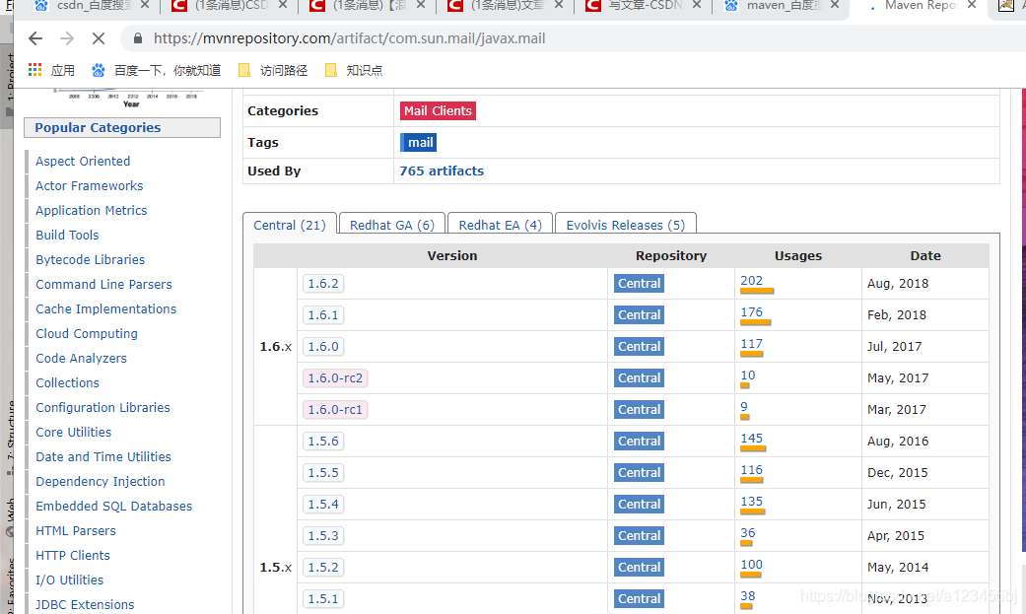Open the Application Metrics category

pos(91,210)
